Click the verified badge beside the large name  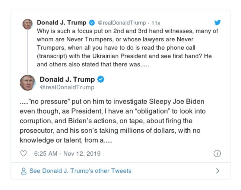pyautogui.click(x=101, y=79)
